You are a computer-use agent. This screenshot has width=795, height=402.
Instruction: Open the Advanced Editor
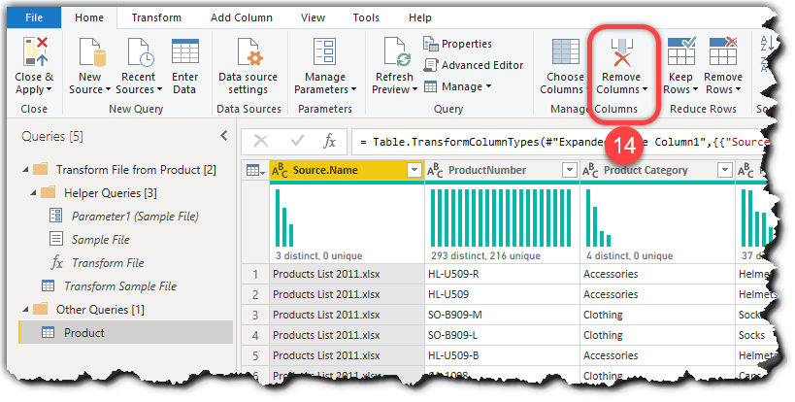pos(474,65)
